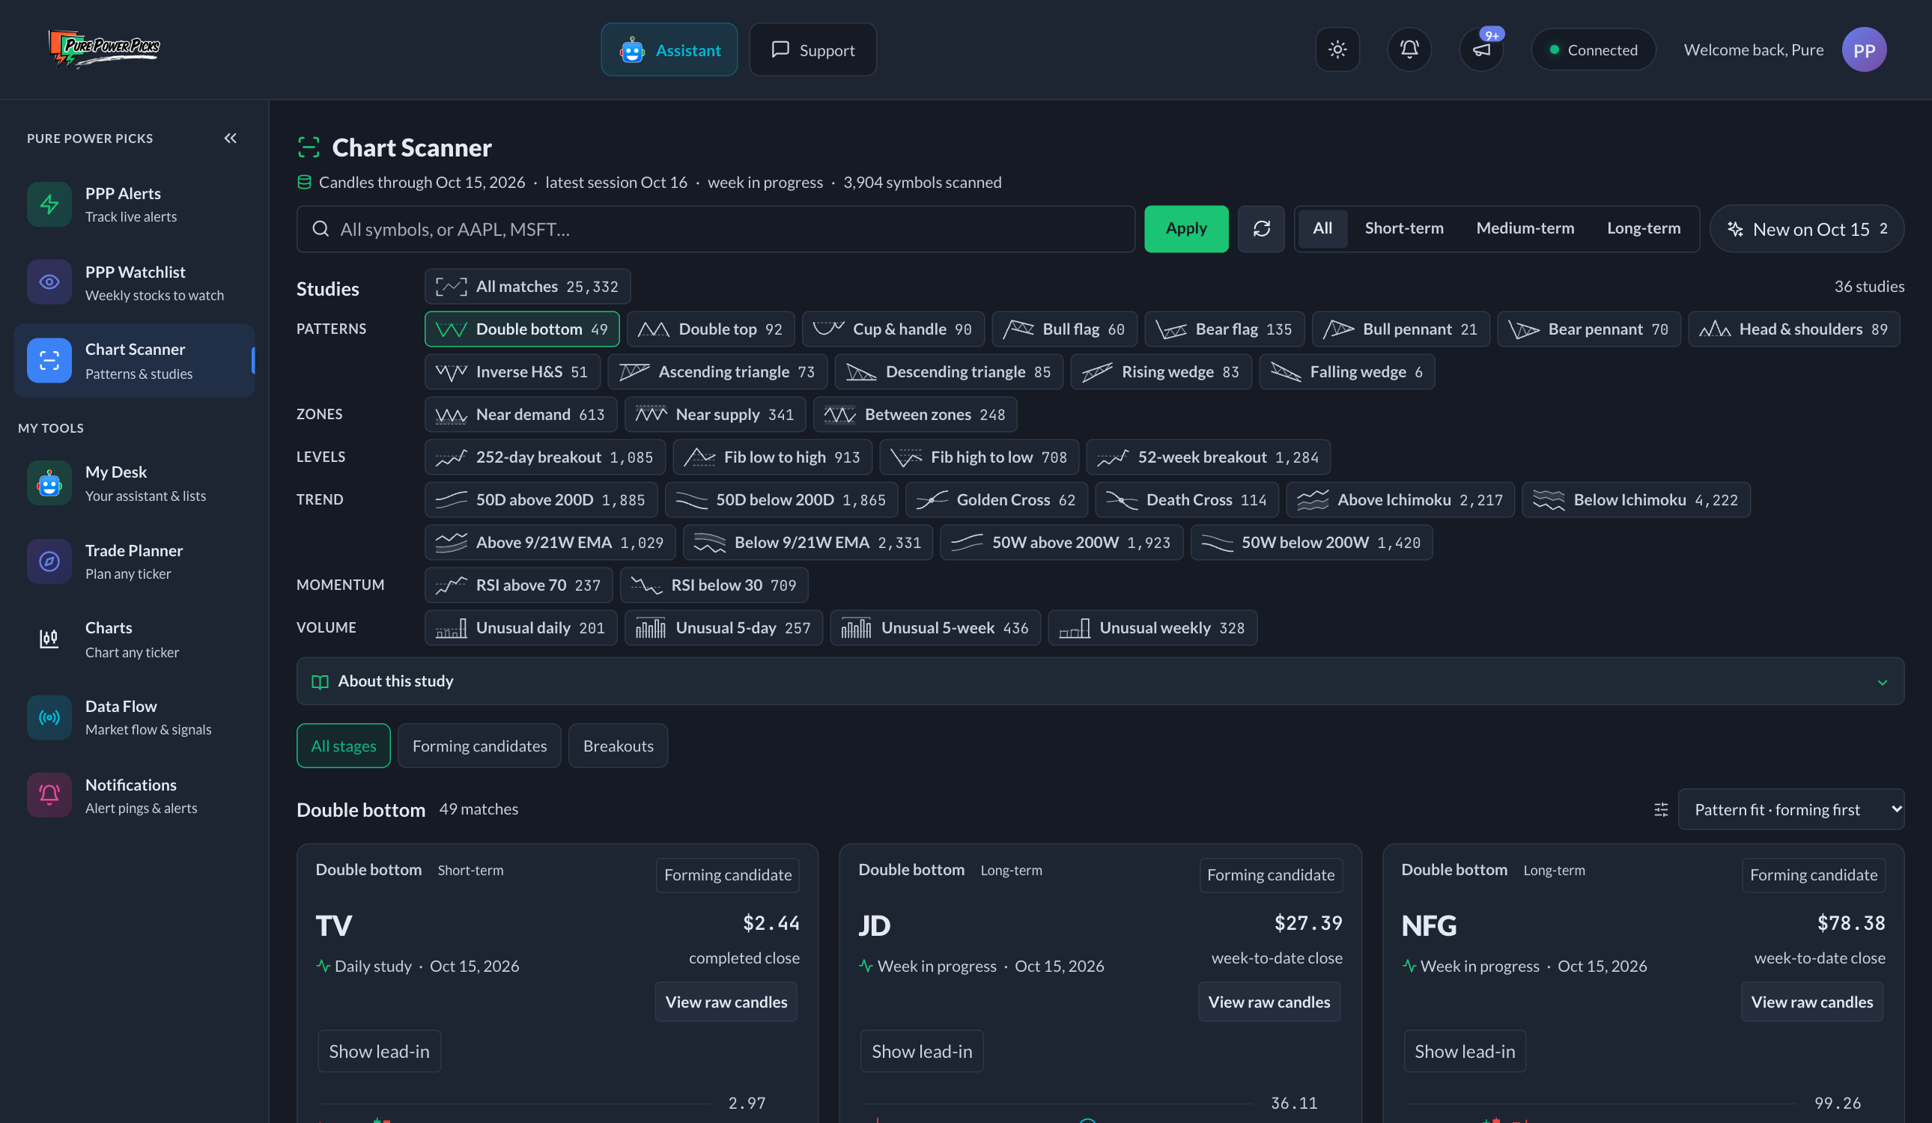1932x1123 pixels.
Task: Expand Show lead-in on JD card
Action: coord(922,1051)
